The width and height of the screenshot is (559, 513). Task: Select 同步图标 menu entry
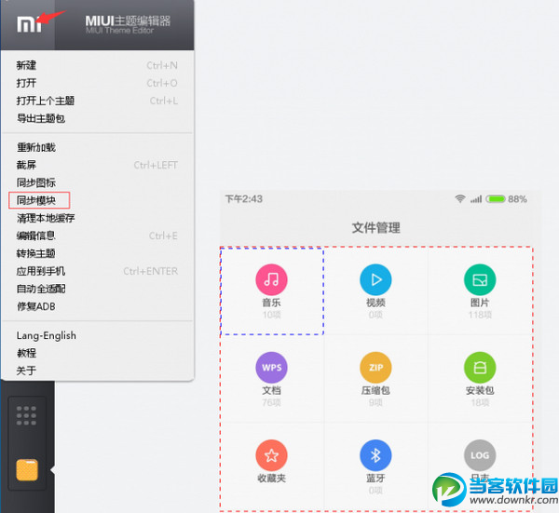pyautogui.click(x=36, y=182)
